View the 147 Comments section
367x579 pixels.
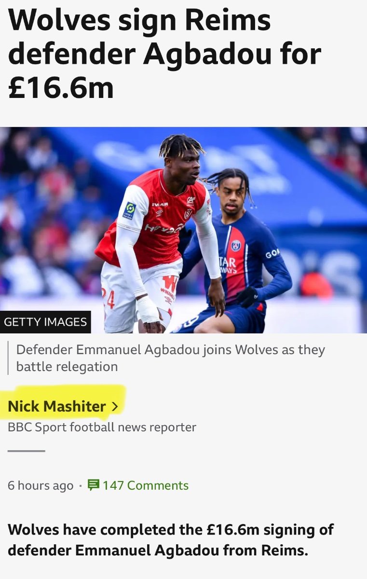point(145,485)
